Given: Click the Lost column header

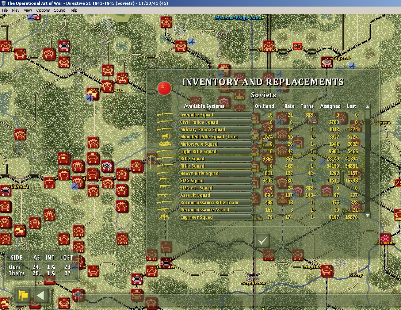Looking at the screenshot, I should pos(351,106).
